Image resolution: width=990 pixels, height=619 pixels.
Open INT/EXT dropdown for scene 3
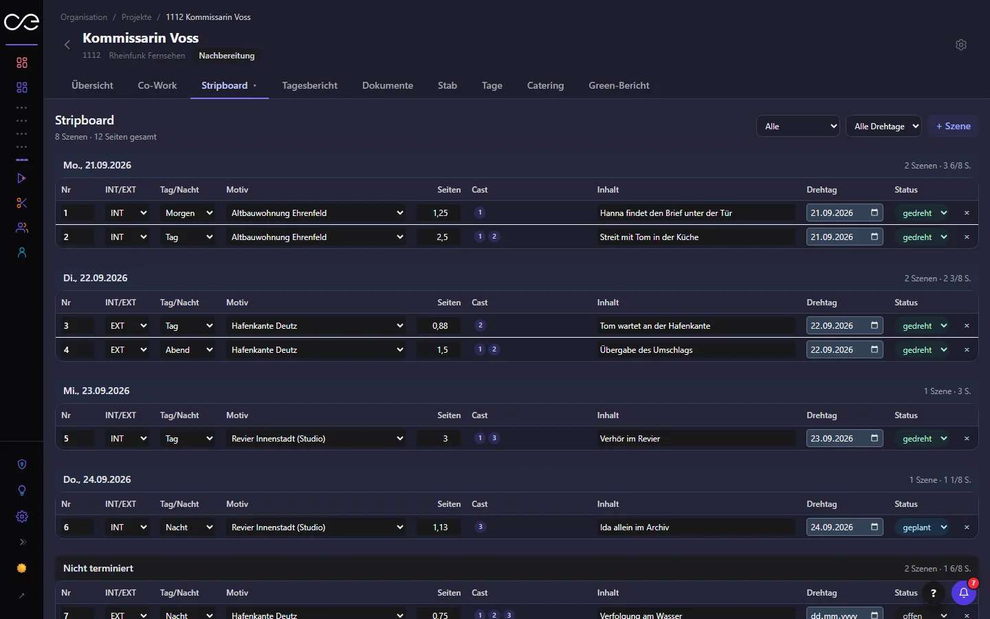tap(128, 326)
